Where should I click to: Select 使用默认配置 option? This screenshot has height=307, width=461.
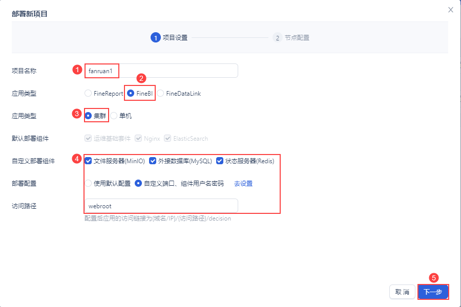point(88,183)
